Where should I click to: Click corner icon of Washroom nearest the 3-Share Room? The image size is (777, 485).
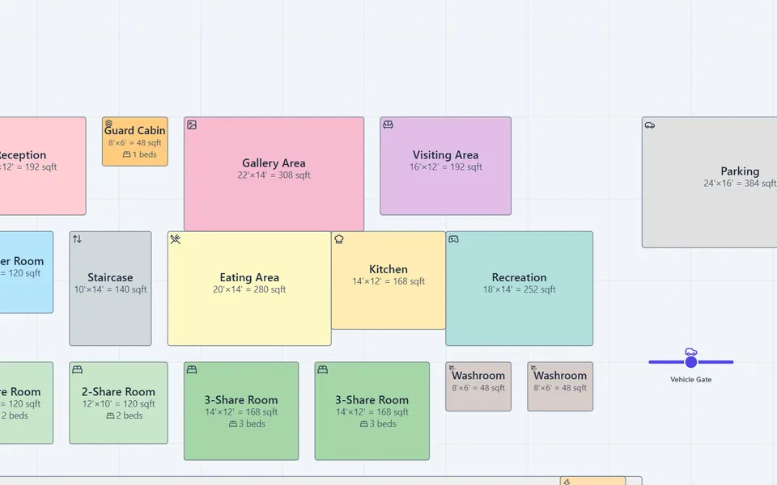pyautogui.click(x=452, y=368)
